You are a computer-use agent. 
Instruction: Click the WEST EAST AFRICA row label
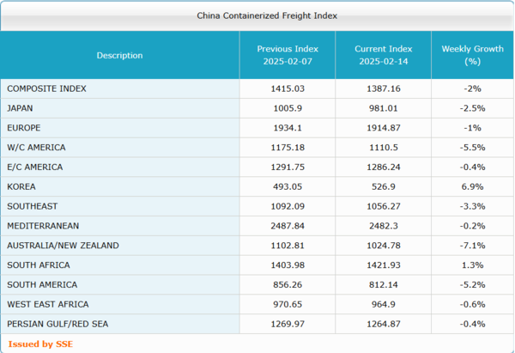pyautogui.click(x=47, y=304)
